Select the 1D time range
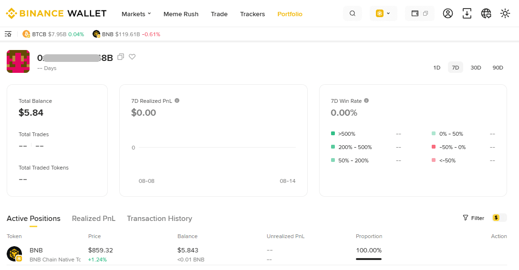The image size is (519, 270). click(x=437, y=68)
